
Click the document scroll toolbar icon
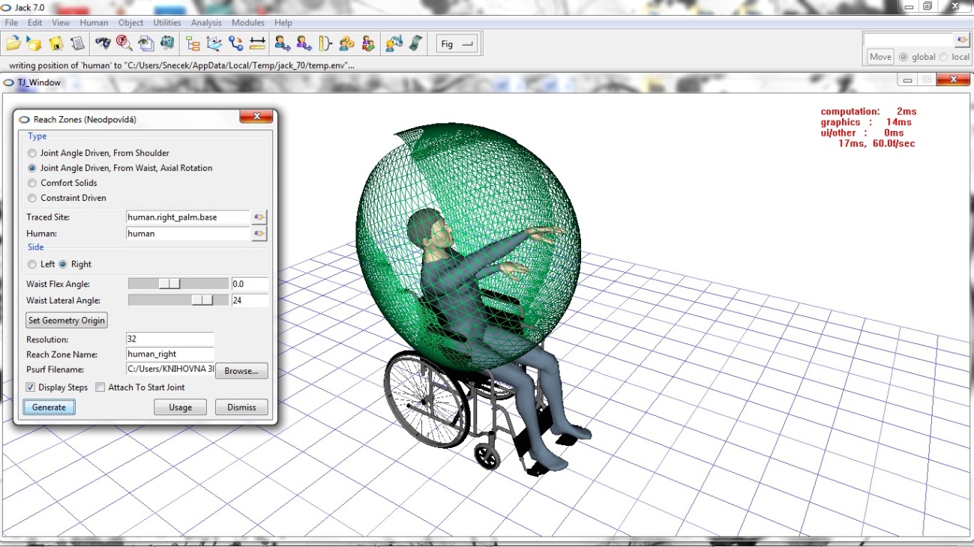[x=76, y=43]
